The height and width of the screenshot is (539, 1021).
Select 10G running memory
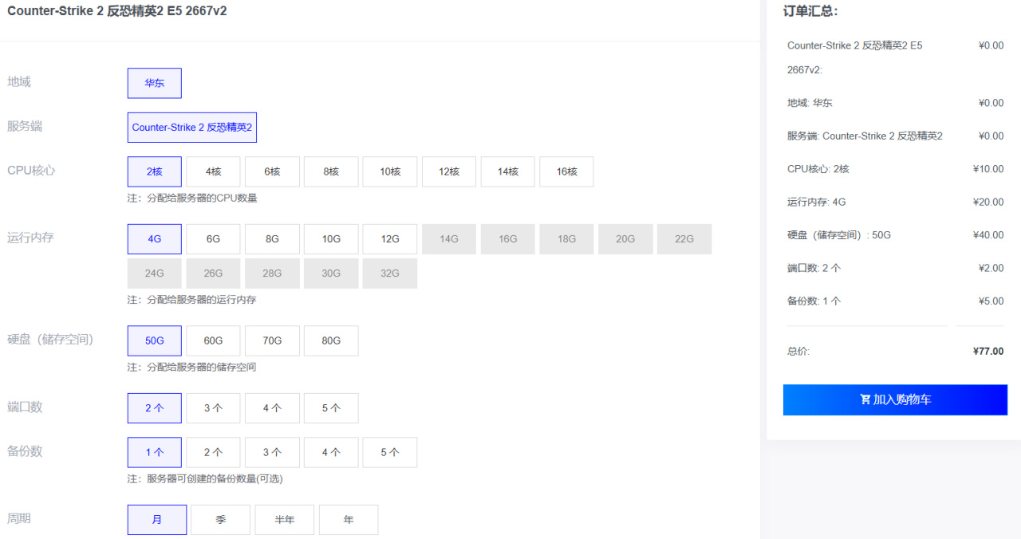(x=331, y=239)
